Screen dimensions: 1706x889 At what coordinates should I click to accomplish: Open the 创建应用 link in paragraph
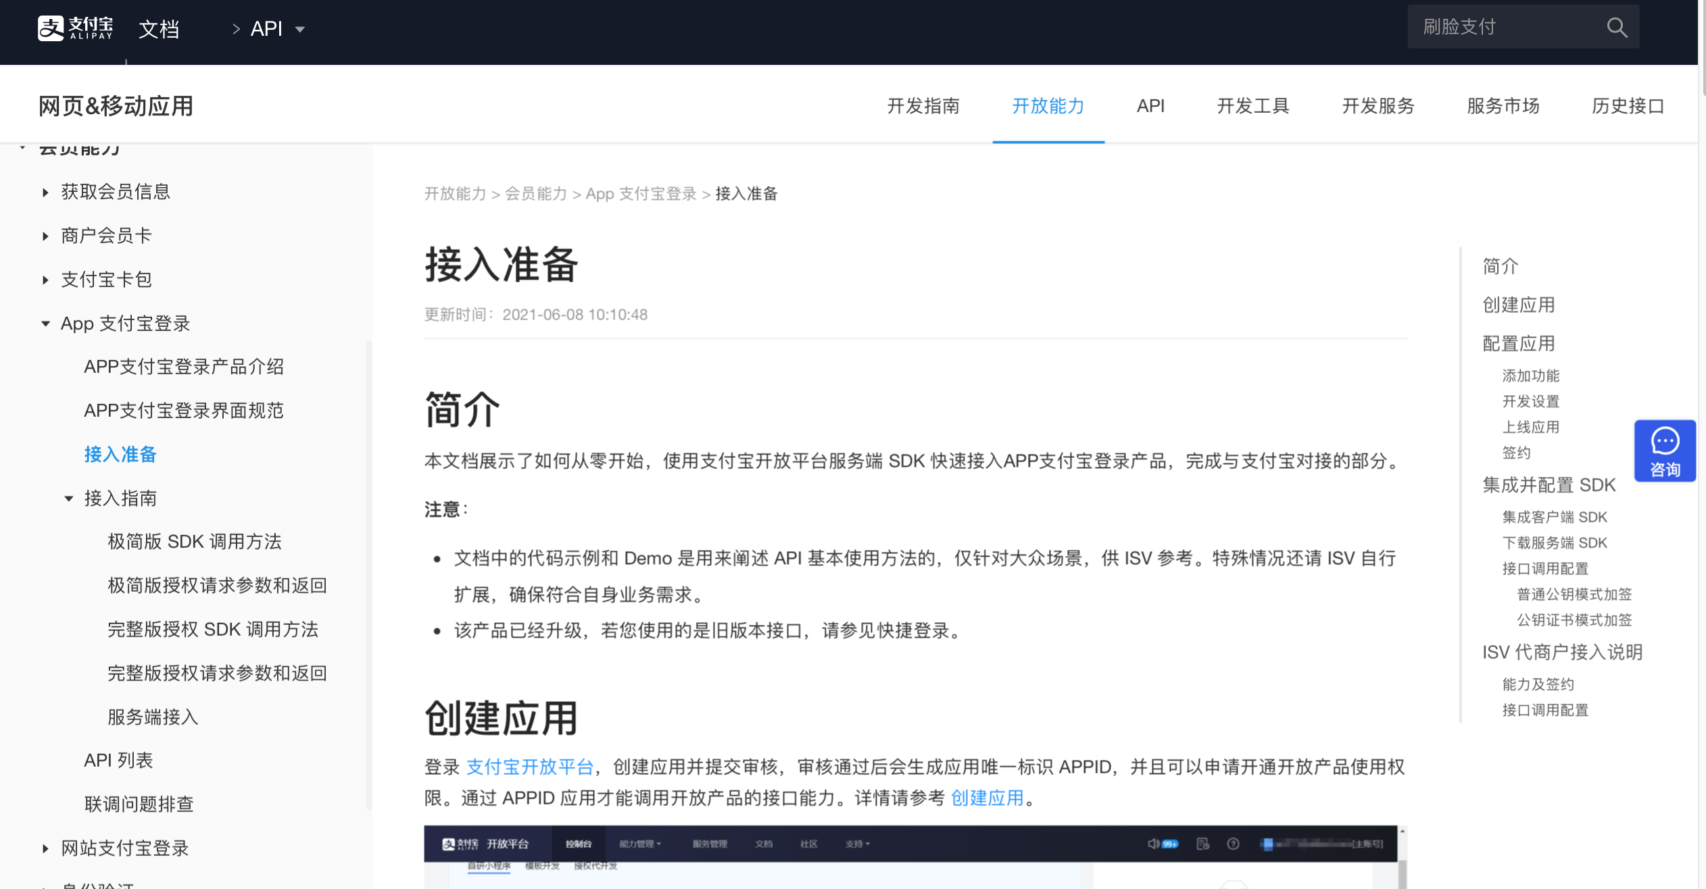tap(987, 798)
